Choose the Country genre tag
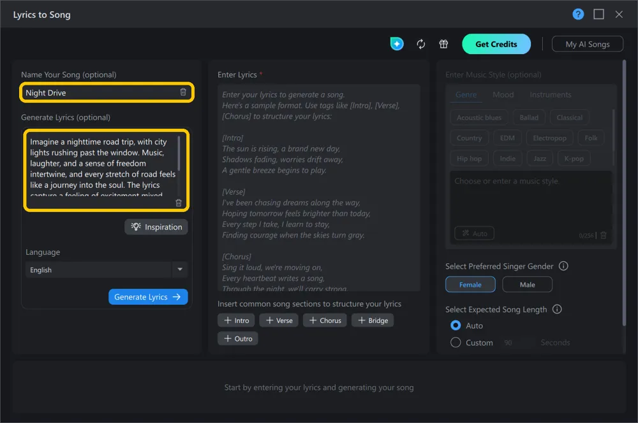Screen dimensions: 638x423 (x=469, y=138)
